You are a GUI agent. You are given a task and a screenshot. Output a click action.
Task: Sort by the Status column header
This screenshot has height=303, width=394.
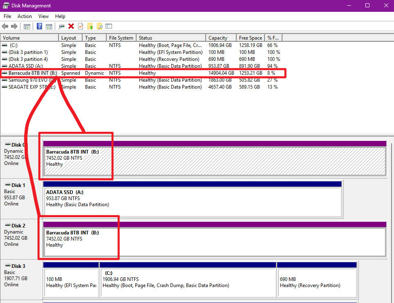point(171,38)
